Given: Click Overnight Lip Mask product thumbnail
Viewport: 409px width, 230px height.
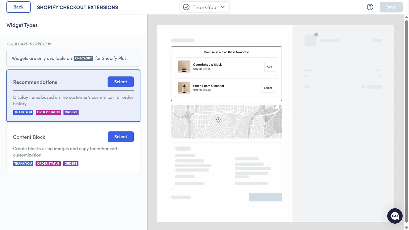Looking at the screenshot, I should click(x=184, y=67).
